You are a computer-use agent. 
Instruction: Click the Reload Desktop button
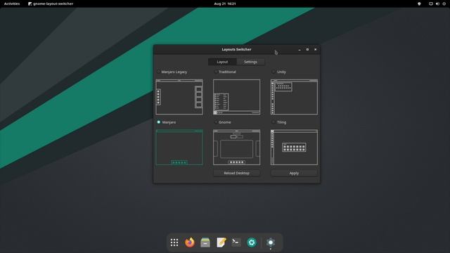pos(236,174)
